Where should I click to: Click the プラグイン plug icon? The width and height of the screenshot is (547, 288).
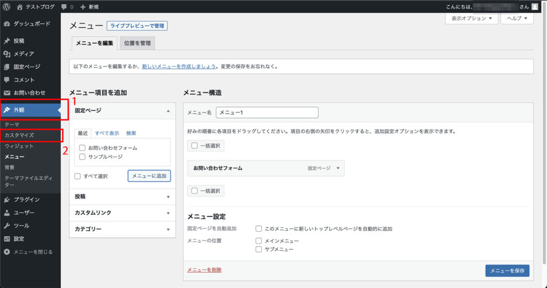6,199
